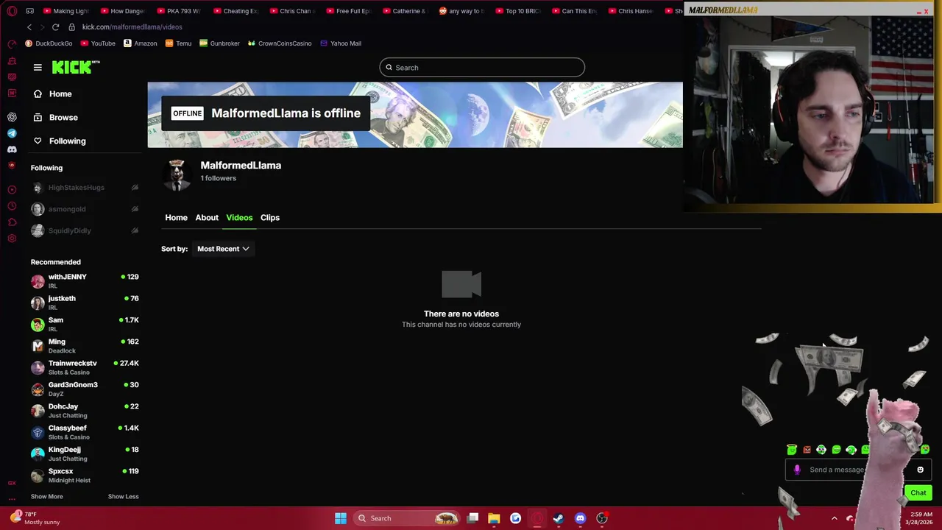This screenshot has width=942, height=530.
Task: Open Spxcsx recommended channel
Action: pyautogui.click(x=85, y=476)
